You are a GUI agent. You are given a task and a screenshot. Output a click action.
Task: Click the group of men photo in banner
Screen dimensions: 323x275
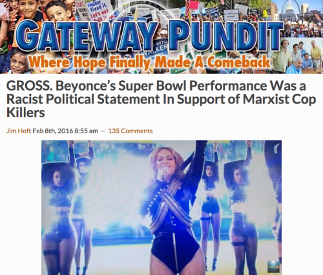coord(302,56)
